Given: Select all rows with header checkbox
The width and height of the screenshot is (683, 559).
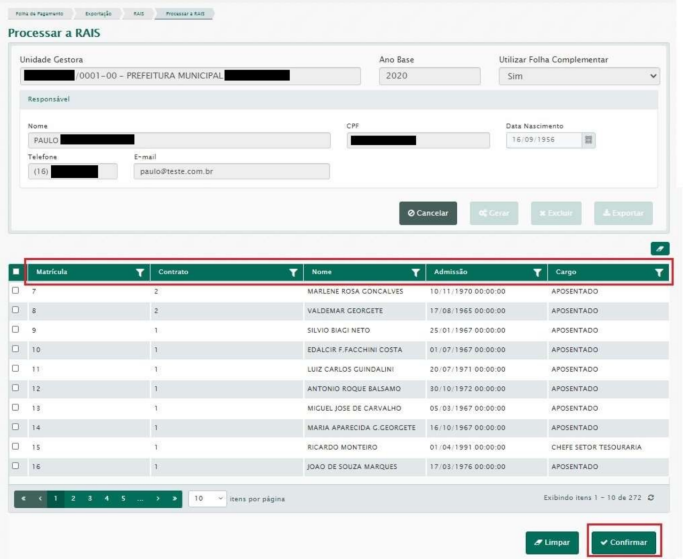Looking at the screenshot, I should [x=16, y=271].
